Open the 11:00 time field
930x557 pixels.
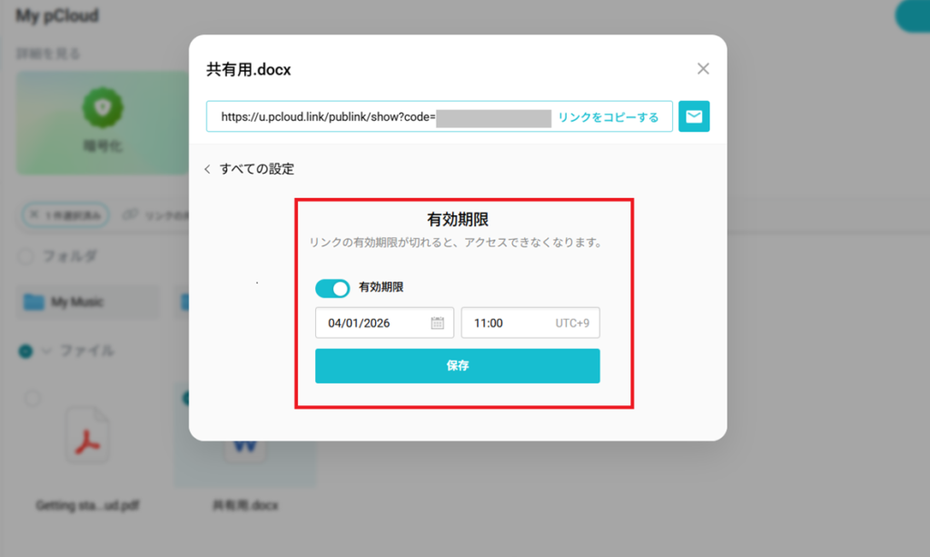(530, 323)
